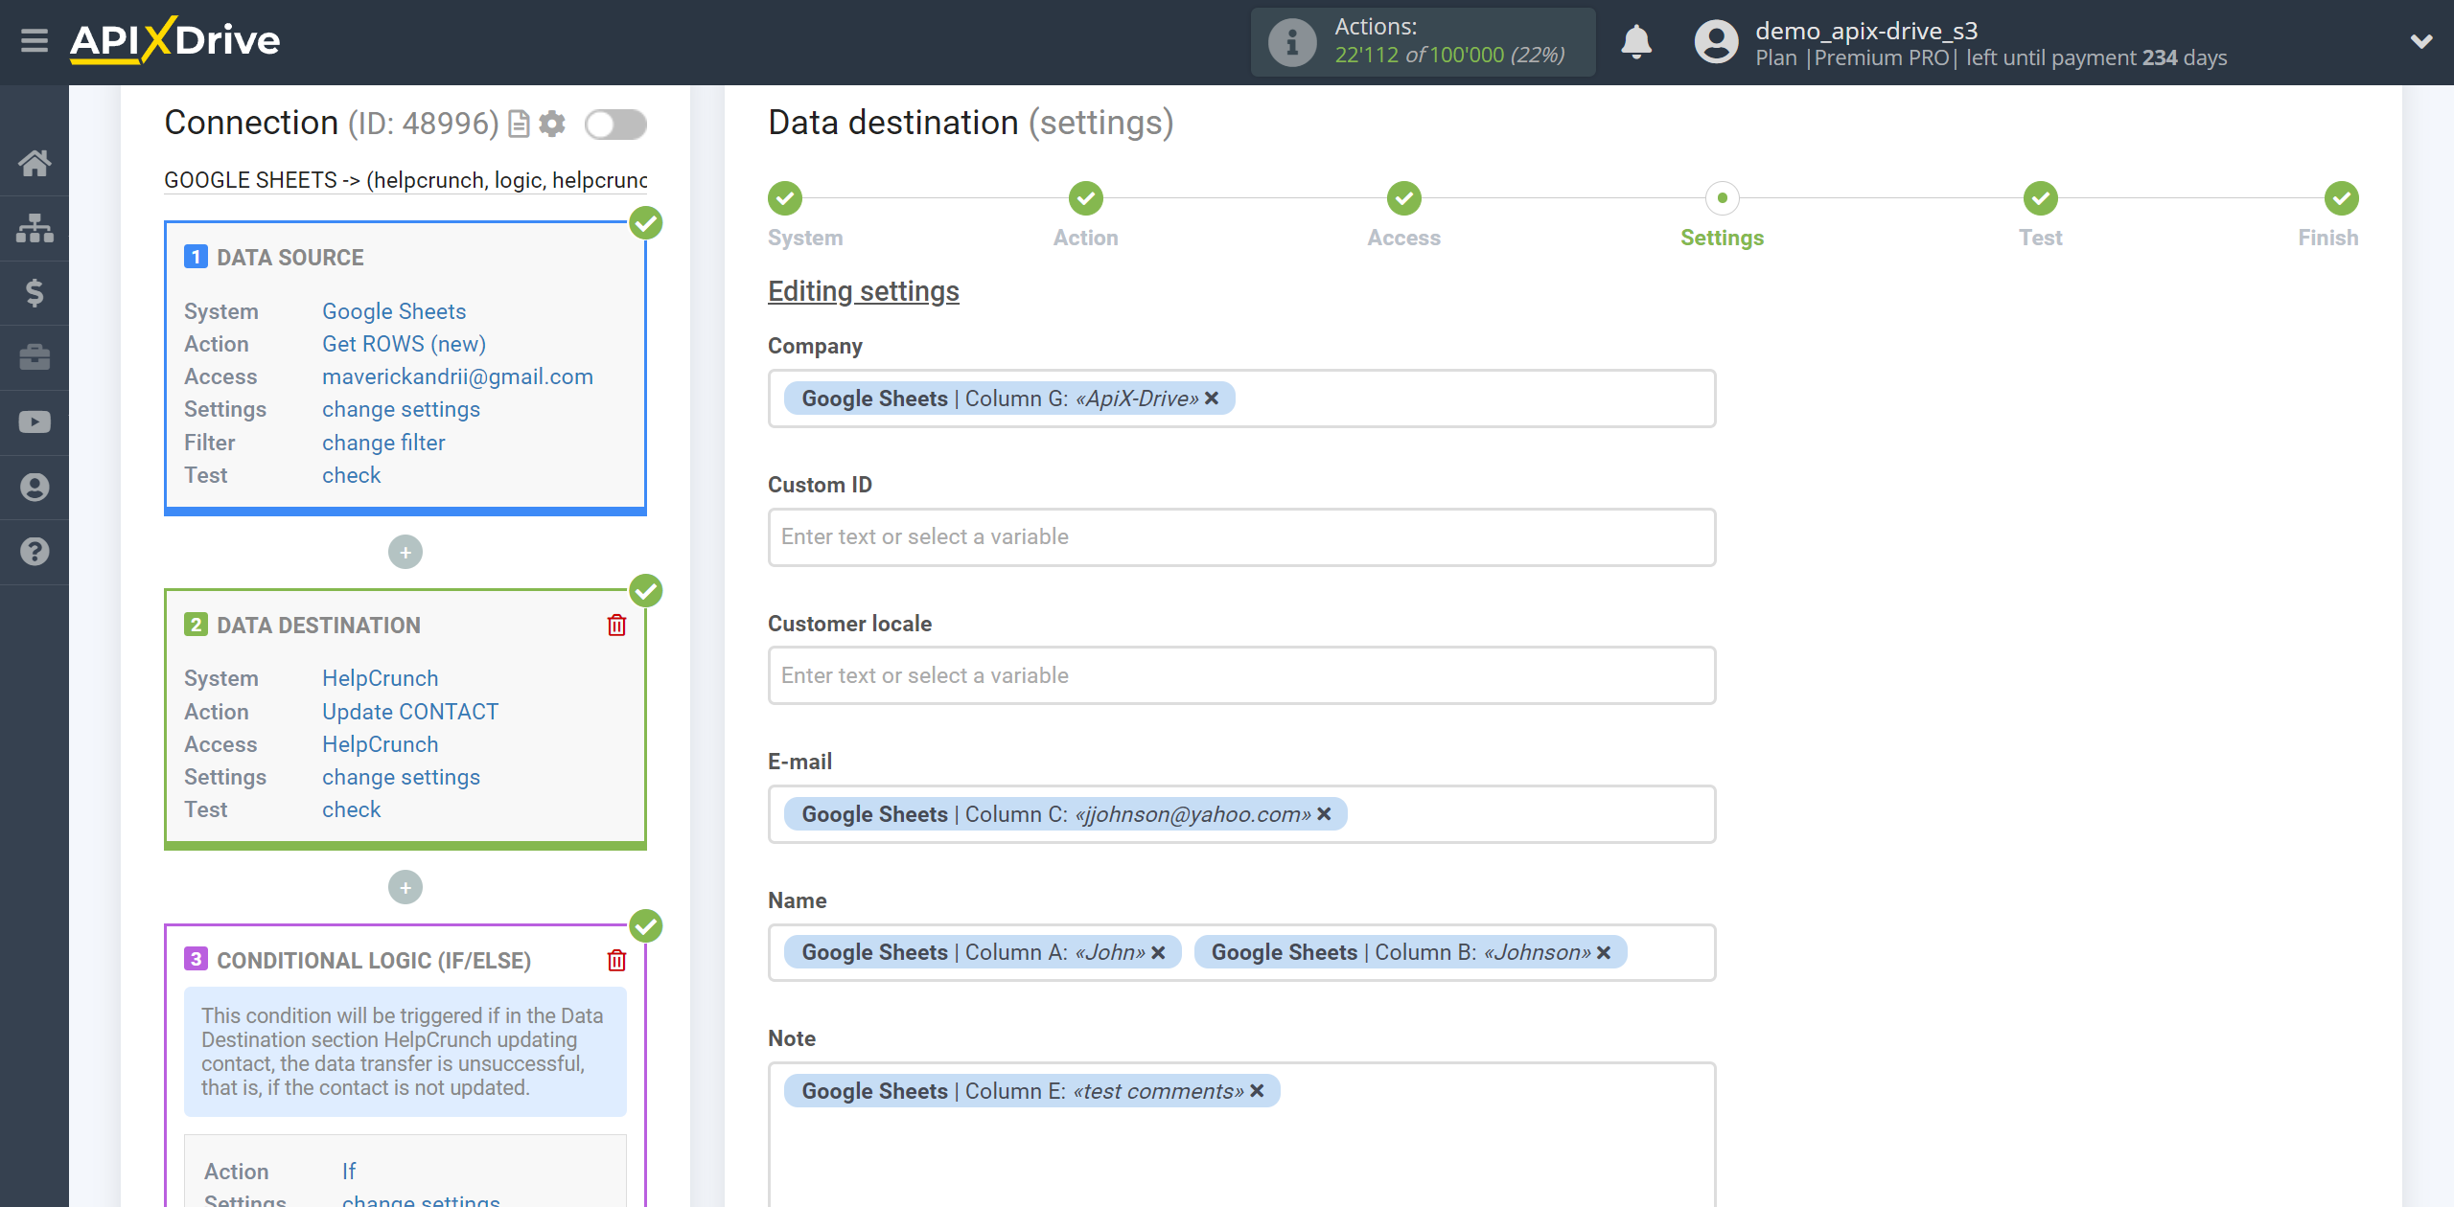The width and height of the screenshot is (2454, 1207).
Task: Open Update CONTACT action link
Action: 410,712
